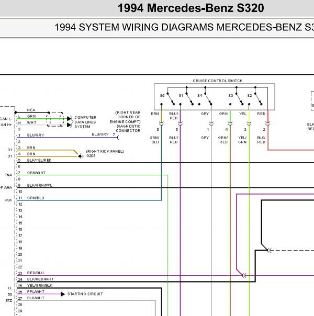The height and width of the screenshot is (316, 314).
Task: Click 'BLK/RED/WHT' label at pin 24
Action: 40,279
